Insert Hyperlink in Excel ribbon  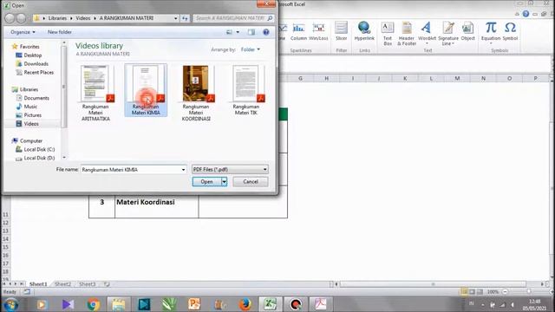click(364, 31)
